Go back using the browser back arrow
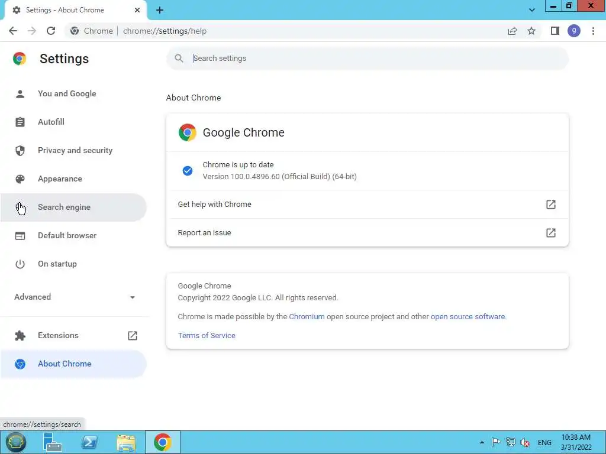Viewport: 606px width, 454px height. (x=13, y=31)
